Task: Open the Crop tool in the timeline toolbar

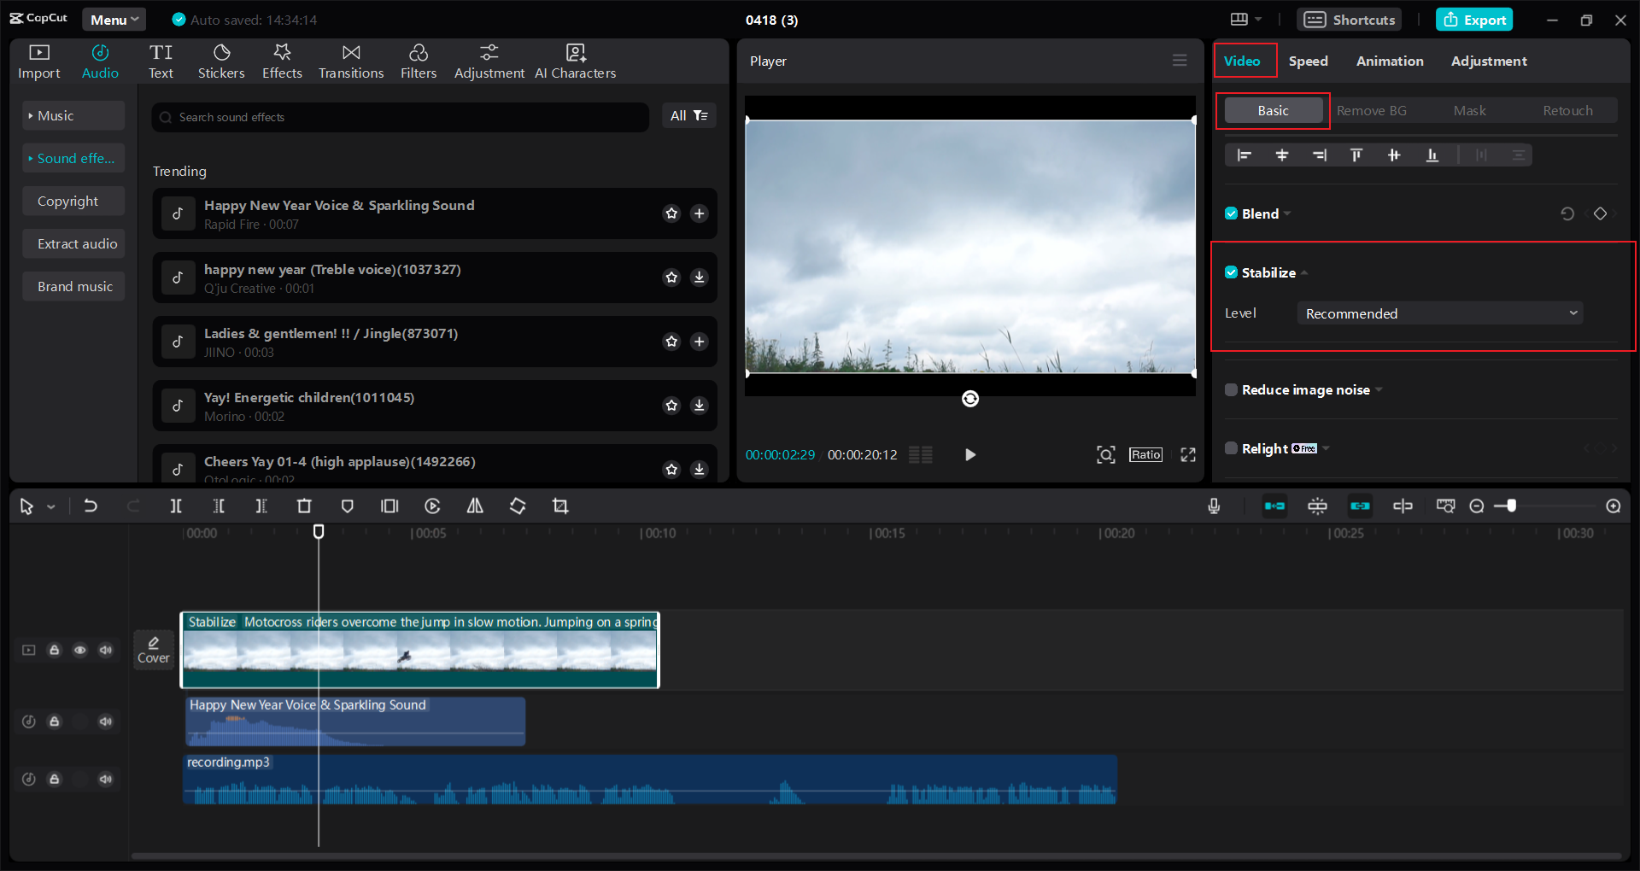Action: point(560,506)
